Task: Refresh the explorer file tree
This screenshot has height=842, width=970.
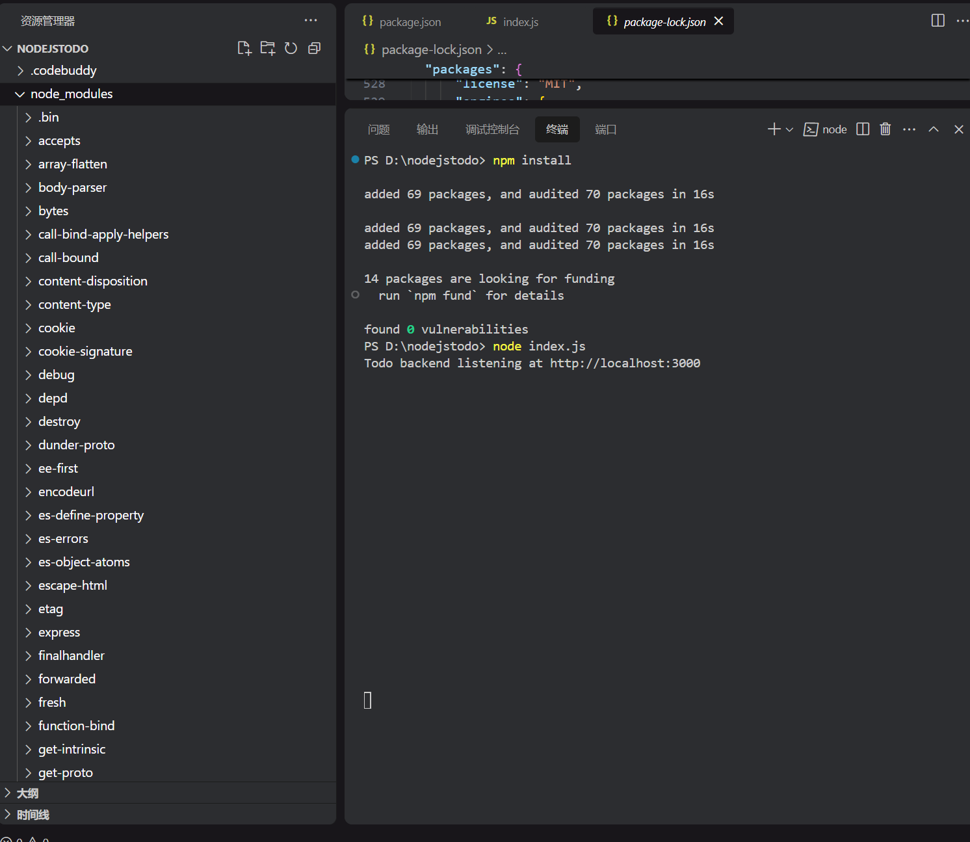Action: 291,48
